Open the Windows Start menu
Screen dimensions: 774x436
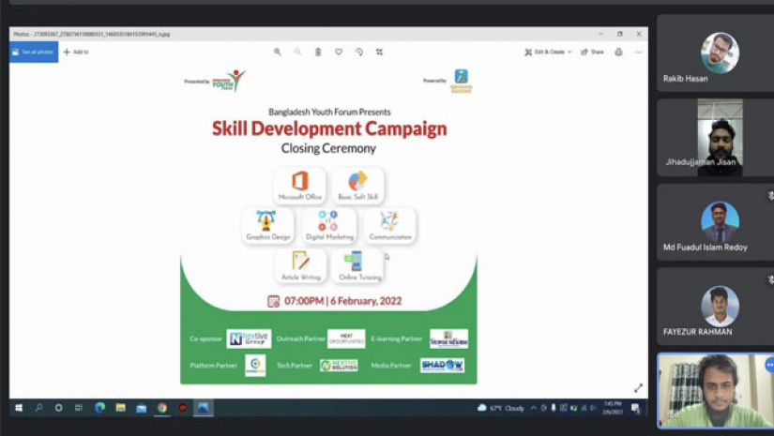[19, 408]
